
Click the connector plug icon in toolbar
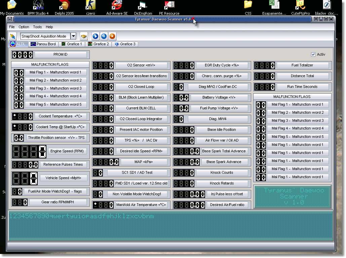point(13,36)
